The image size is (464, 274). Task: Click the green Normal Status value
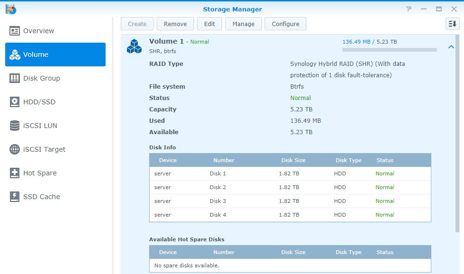(x=300, y=98)
